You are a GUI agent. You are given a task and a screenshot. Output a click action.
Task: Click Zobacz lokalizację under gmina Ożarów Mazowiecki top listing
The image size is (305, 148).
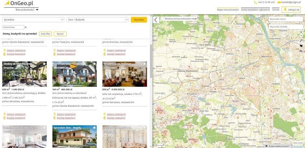pos(16,50)
